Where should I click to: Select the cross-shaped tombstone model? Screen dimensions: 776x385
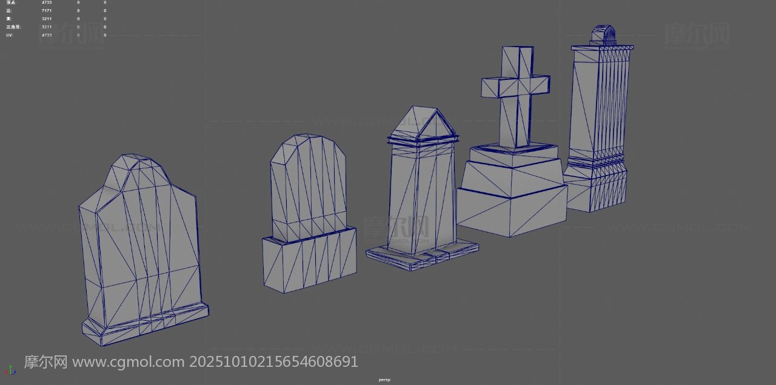[515, 97]
